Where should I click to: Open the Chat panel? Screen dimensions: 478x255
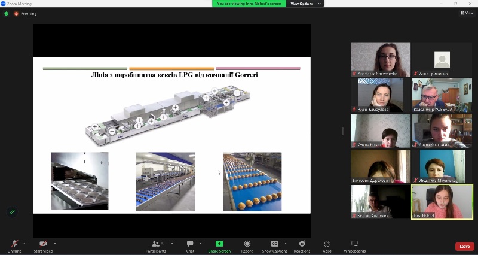pos(190,247)
